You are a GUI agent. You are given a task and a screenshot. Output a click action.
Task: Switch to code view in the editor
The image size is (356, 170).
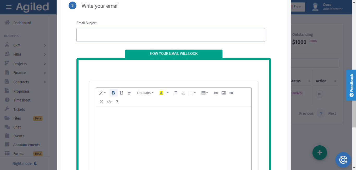pos(109,102)
